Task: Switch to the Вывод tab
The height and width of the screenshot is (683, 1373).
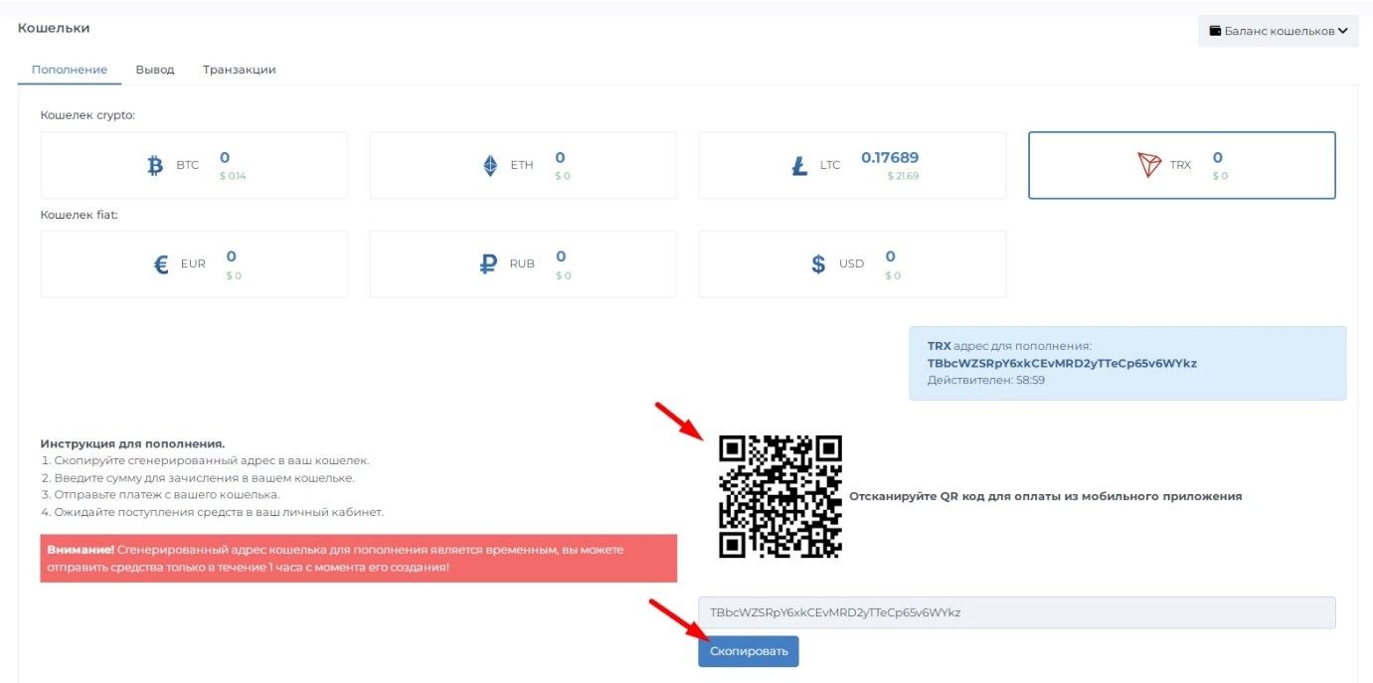Action: [155, 70]
